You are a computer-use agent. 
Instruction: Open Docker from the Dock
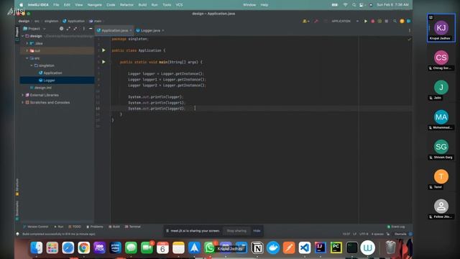(x=273, y=247)
